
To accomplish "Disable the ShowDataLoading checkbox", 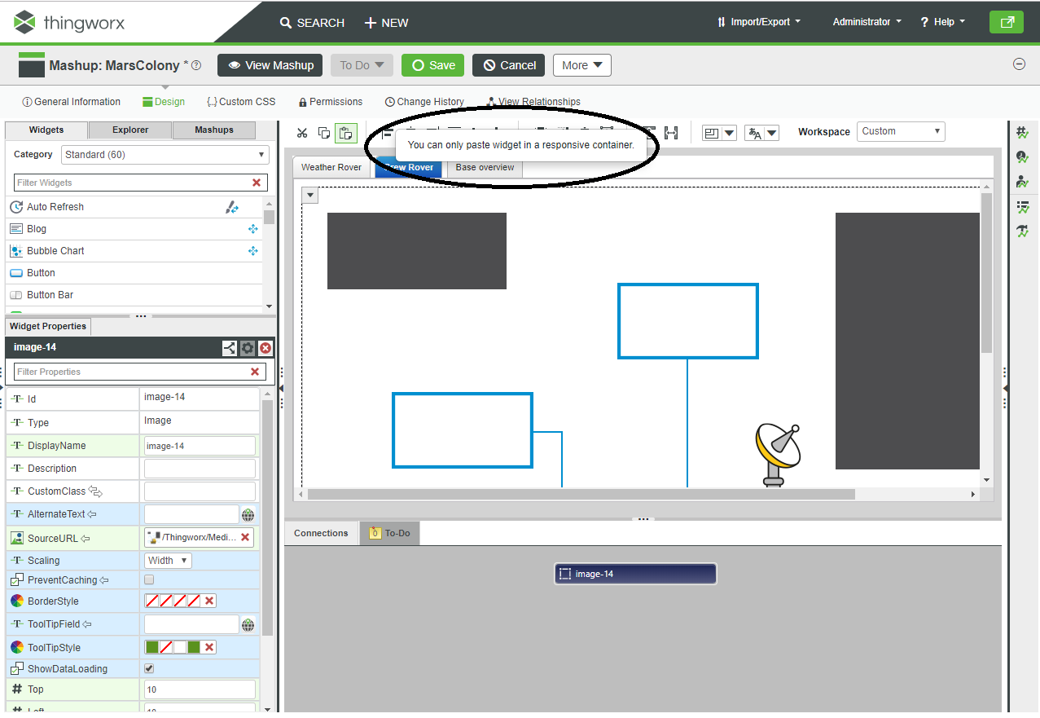I will pos(148,668).
